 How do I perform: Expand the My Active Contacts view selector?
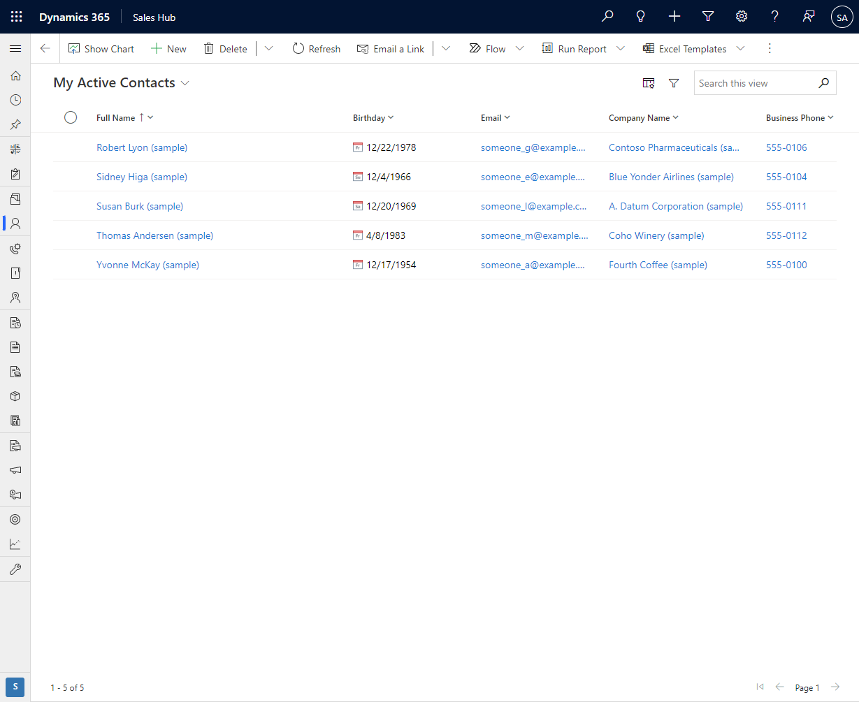[x=185, y=83]
